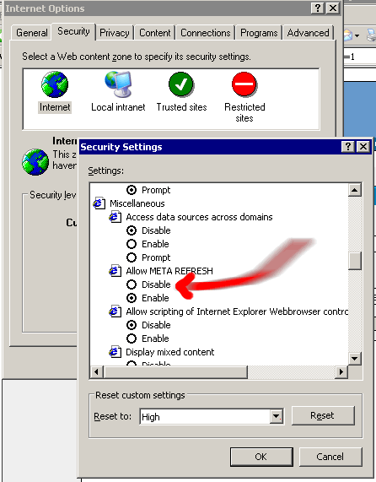
Task: Close the Security Settings dialog window
Action: coord(363,147)
